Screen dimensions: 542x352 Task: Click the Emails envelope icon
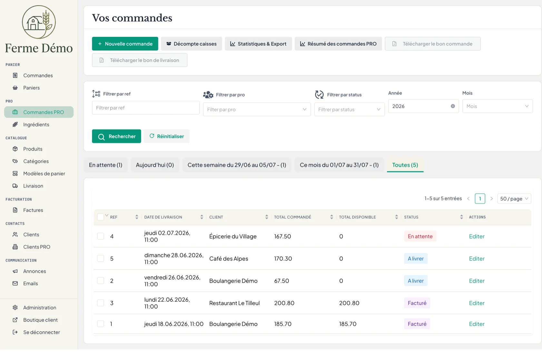coord(15,283)
